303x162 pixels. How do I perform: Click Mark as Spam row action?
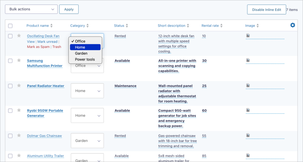coord(38,47)
